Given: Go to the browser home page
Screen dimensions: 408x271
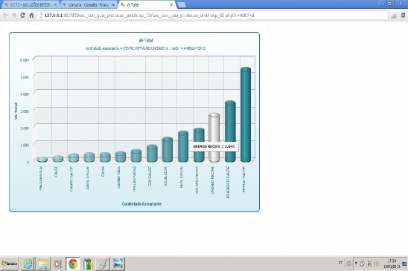Looking at the screenshot, I should [x=31, y=16].
